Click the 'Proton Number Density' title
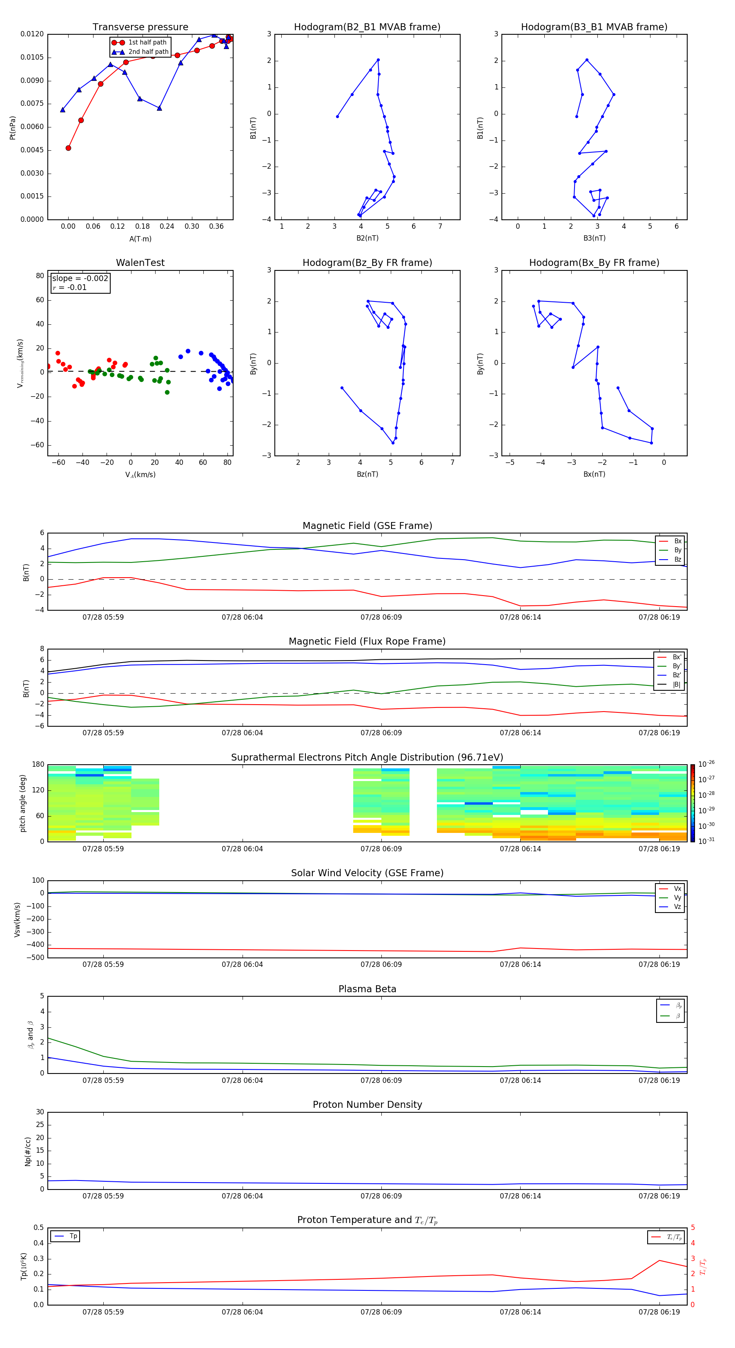 (367, 1105)
